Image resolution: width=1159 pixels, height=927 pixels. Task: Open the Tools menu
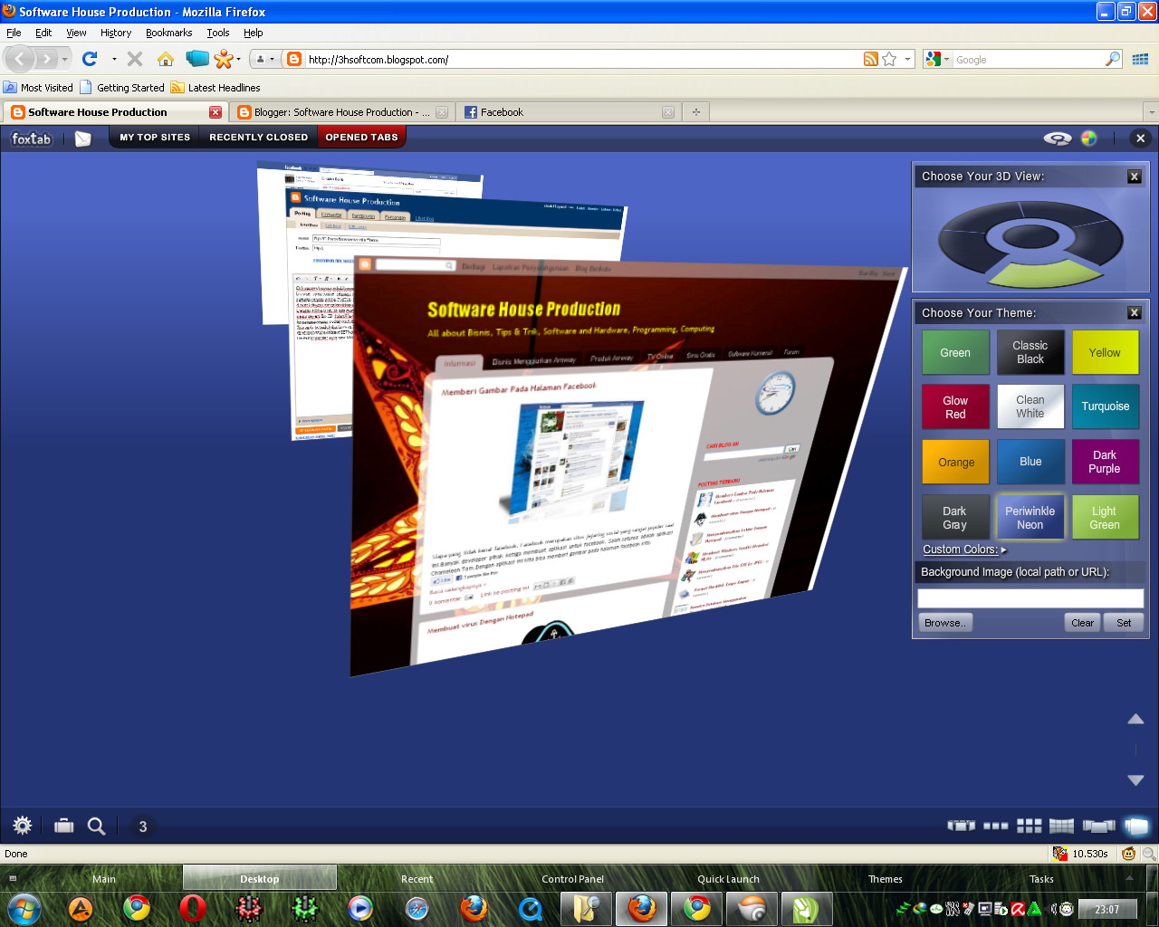[x=218, y=33]
